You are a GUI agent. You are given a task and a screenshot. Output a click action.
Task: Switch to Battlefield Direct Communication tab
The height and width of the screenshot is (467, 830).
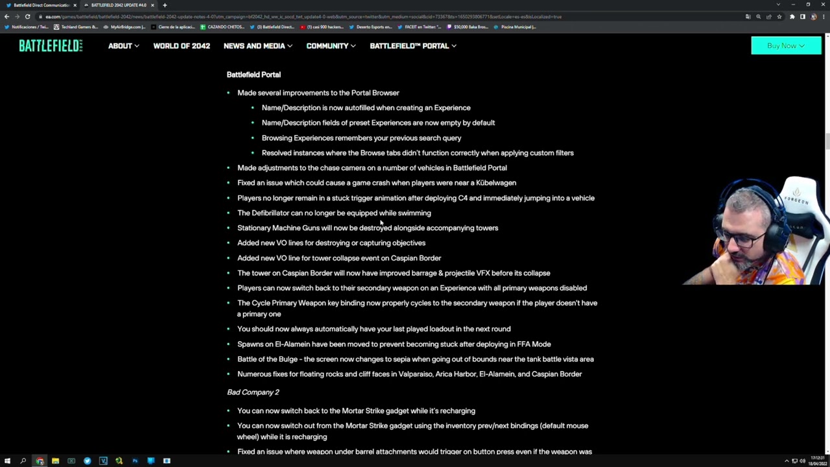tap(41, 5)
